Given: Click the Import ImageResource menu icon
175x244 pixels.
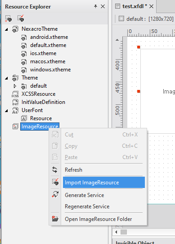Looking at the screenshot, I should tap(55, 182).
